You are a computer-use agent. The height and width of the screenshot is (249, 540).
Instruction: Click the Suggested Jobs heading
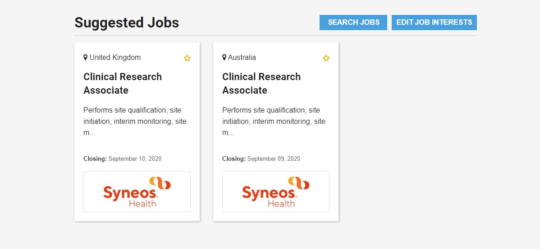click(x=127, y=23)
